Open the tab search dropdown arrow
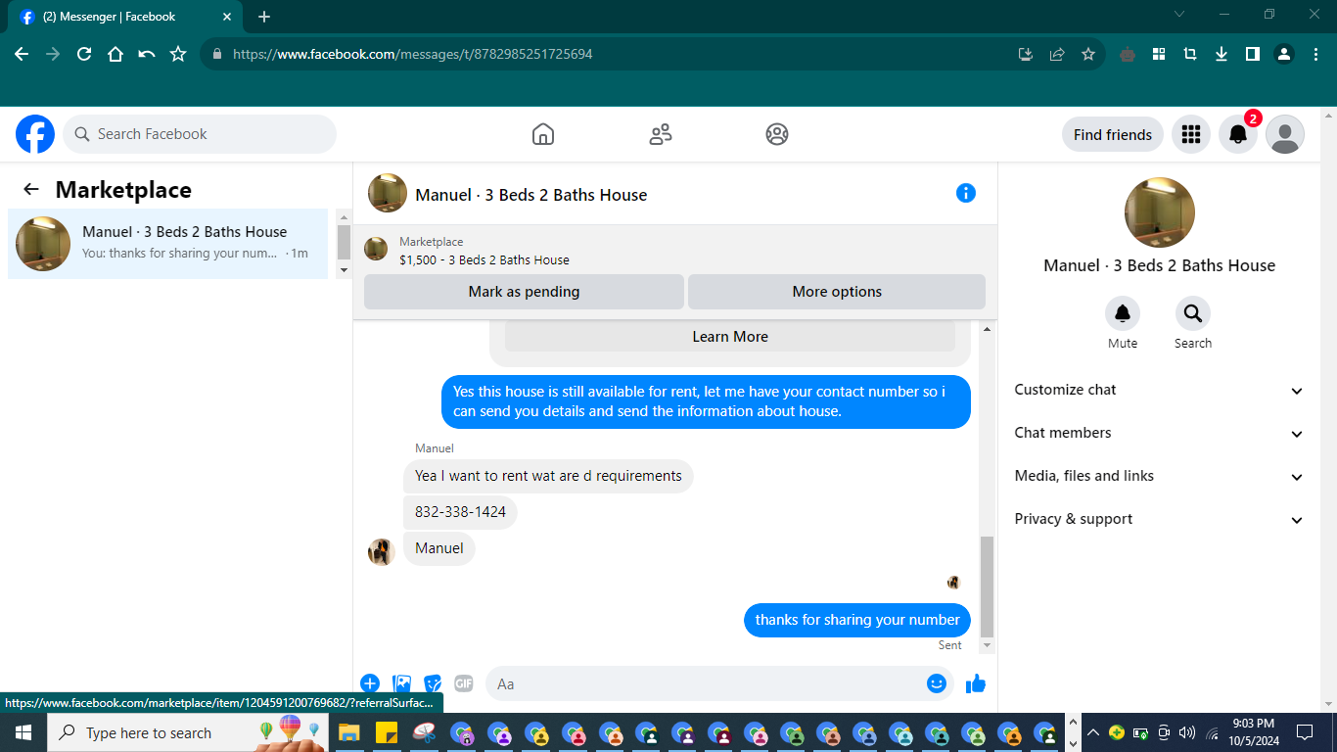 pyautogui.click(x=1179, y=15)
